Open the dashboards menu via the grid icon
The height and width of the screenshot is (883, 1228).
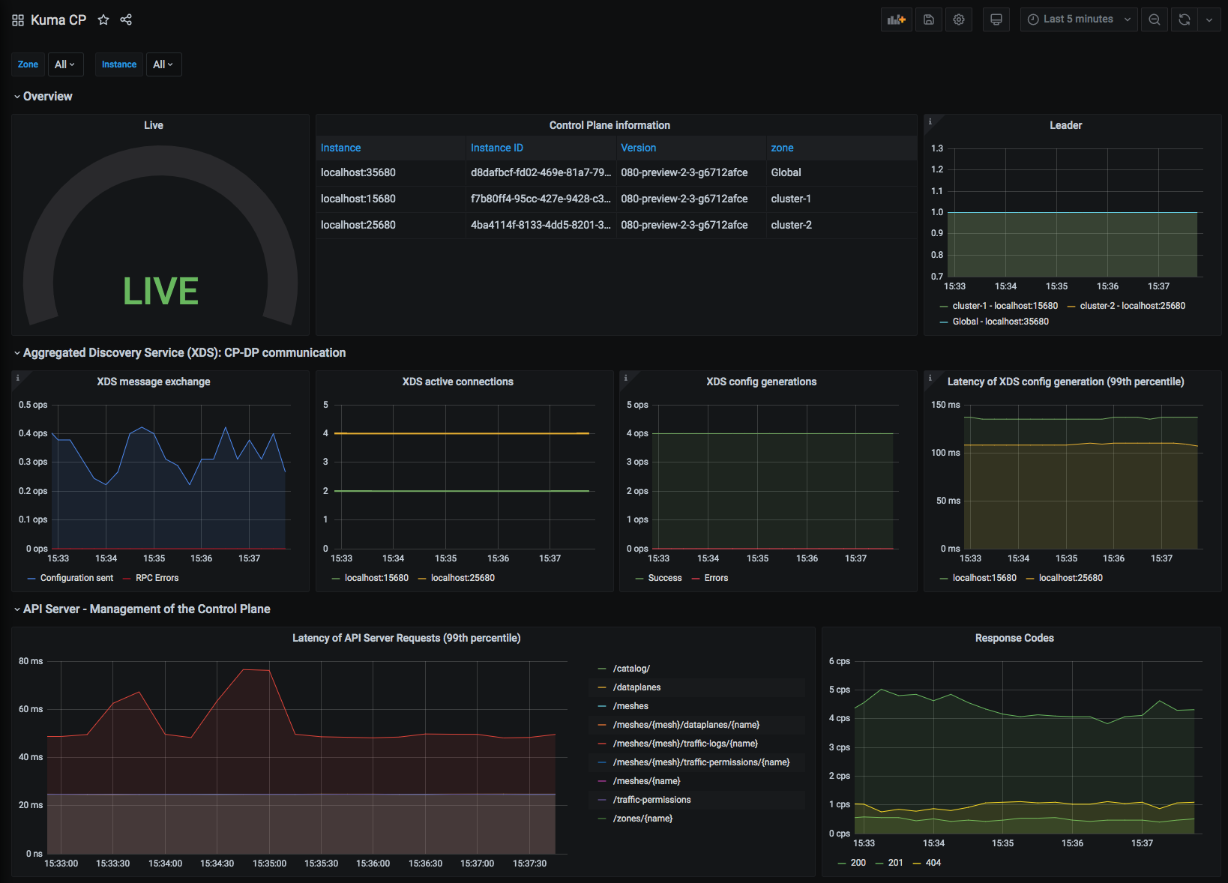point(16,19)
